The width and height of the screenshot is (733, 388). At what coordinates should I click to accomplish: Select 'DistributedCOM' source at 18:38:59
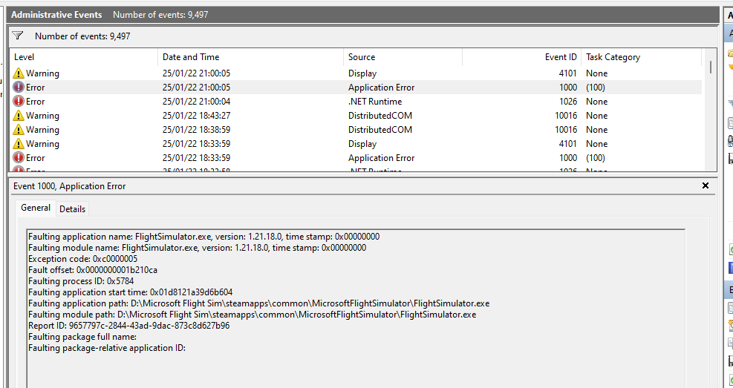click(380, 129)
